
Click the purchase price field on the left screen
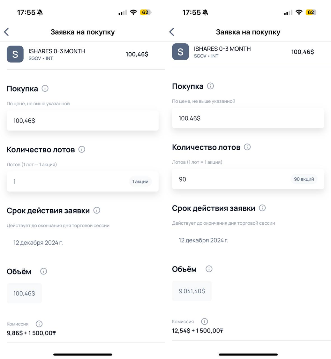coord(82,121)
